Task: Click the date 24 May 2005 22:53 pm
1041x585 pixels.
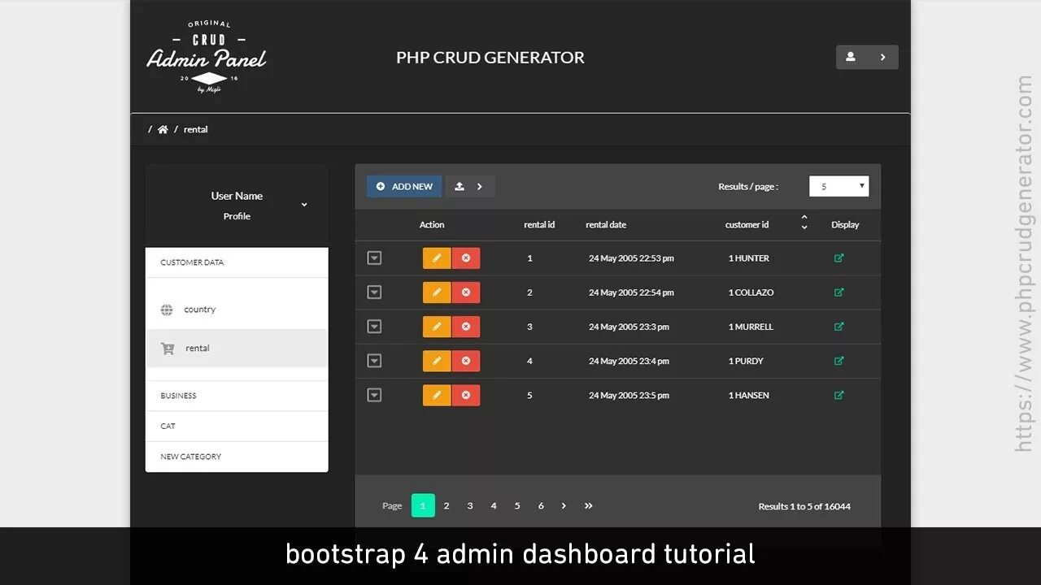Action: [x=631, y=258]
